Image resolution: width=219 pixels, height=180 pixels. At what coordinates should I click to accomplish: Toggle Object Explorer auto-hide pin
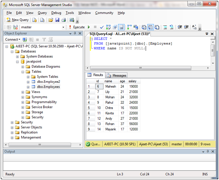[75, 33]
